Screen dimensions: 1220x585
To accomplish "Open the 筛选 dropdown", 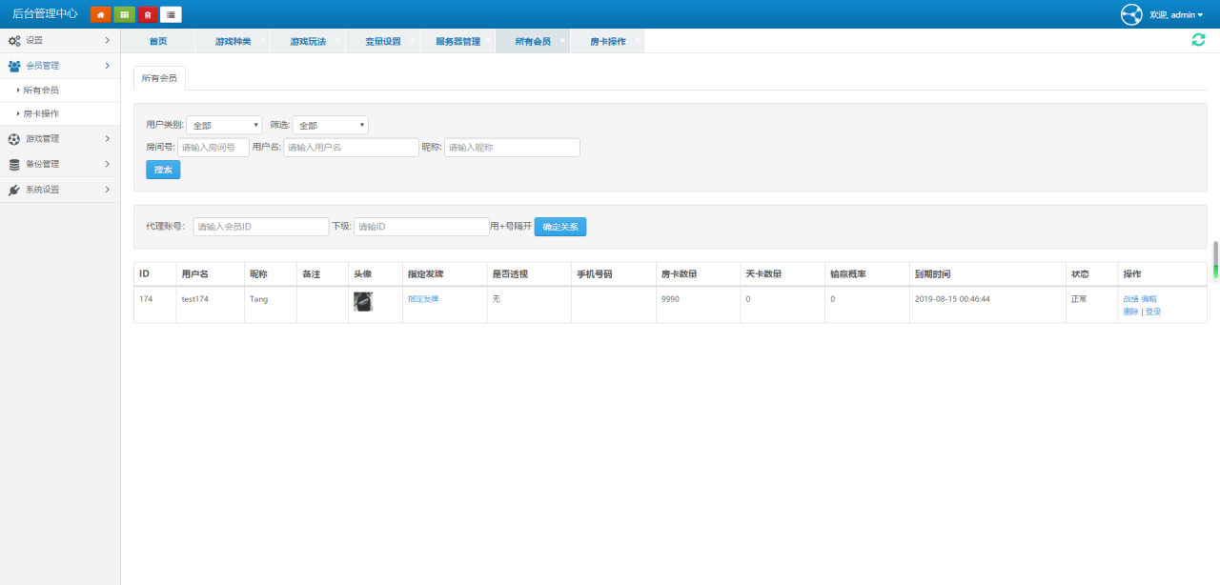I will pos(330,125).
